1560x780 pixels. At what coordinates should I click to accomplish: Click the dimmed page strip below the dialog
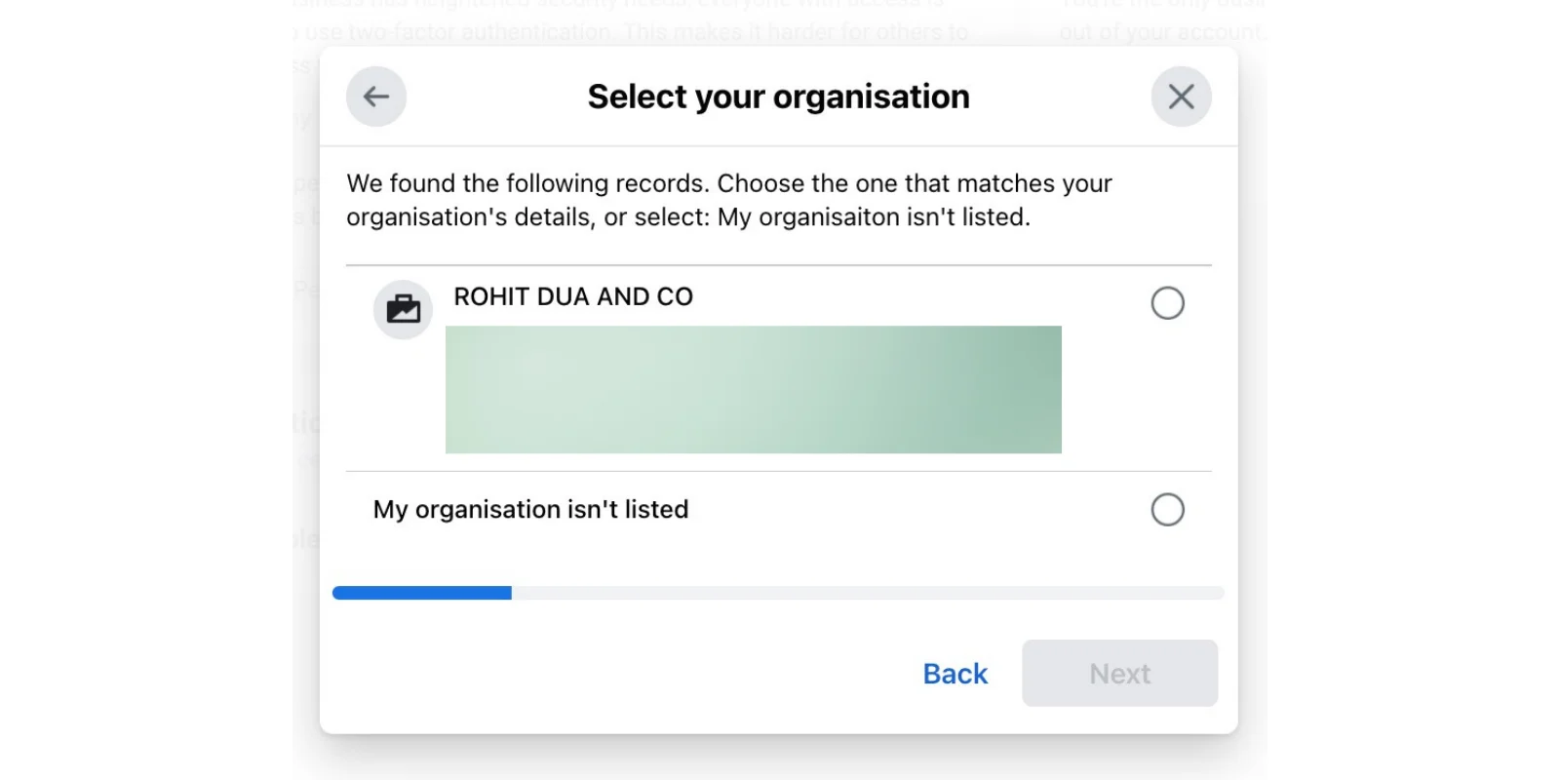click(x=778, y=757)
